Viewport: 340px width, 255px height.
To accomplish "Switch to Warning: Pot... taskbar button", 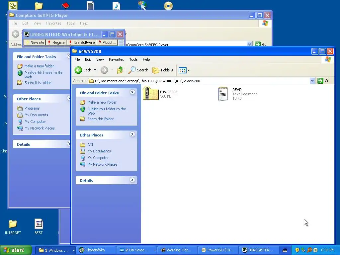I will tap(177, 250).
